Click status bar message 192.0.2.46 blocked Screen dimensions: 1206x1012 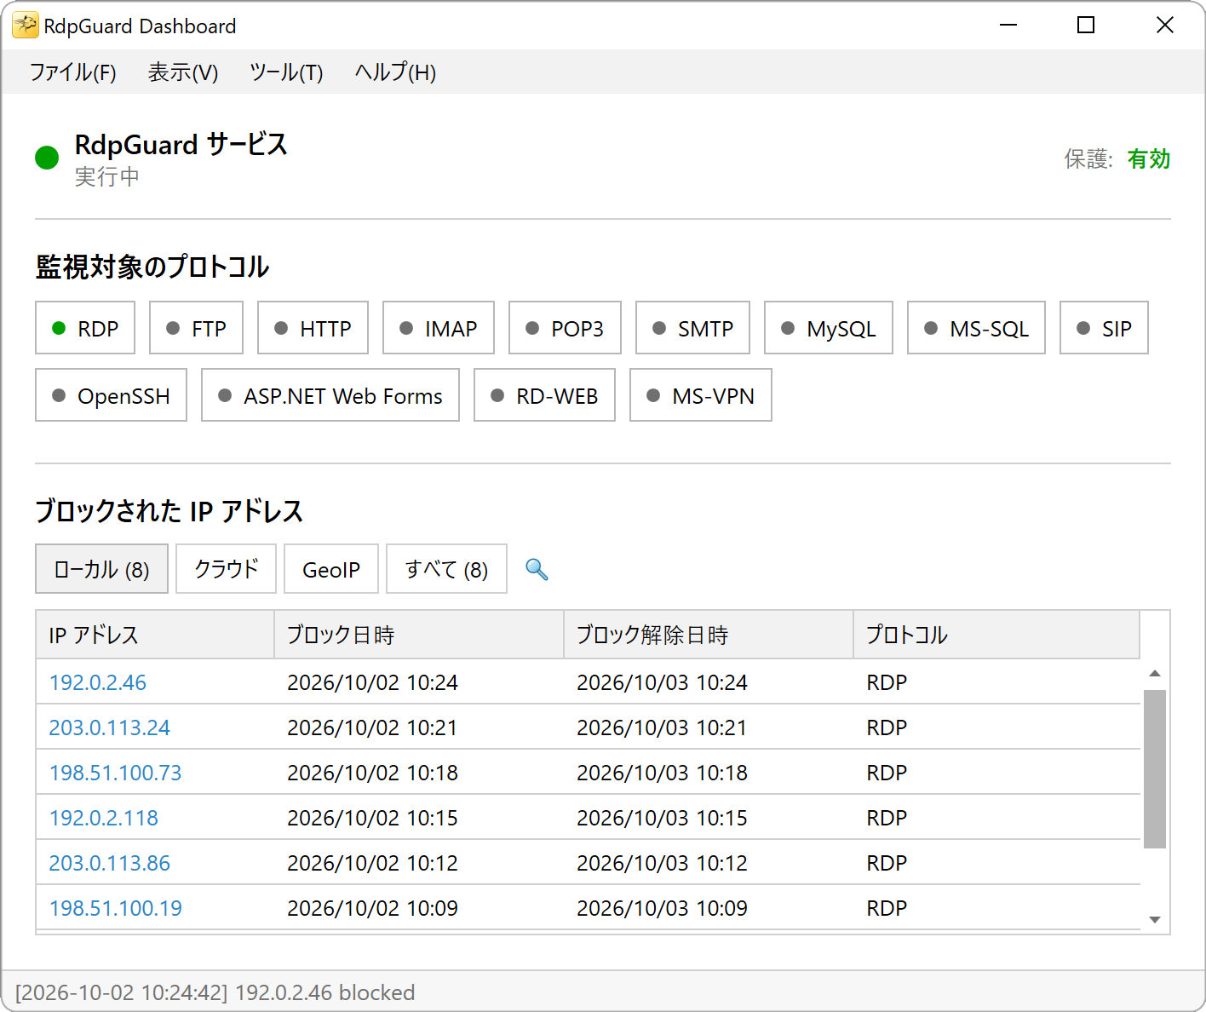pos(324,992)
